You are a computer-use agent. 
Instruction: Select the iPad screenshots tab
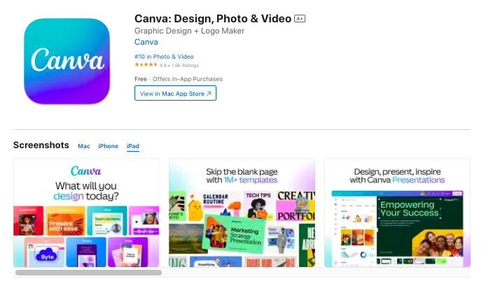[132, 146]
